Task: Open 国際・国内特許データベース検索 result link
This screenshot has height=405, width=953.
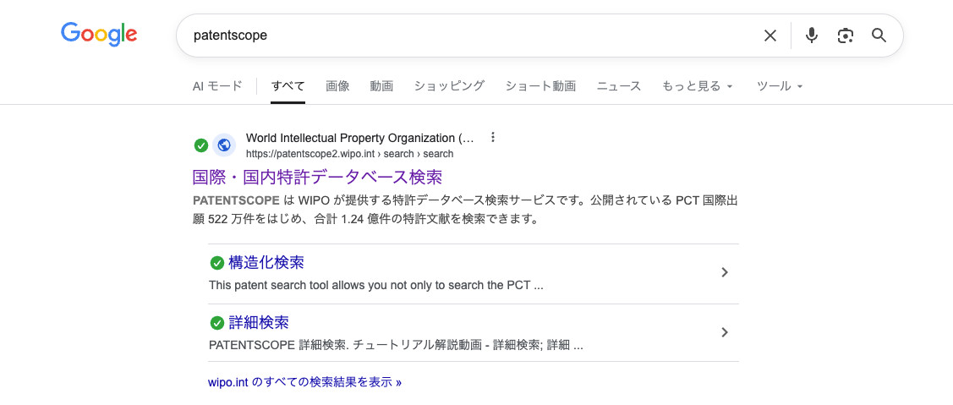Action: [317, 178]
